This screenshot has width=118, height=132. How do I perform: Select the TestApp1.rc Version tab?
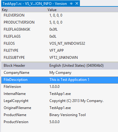[34, 4]
